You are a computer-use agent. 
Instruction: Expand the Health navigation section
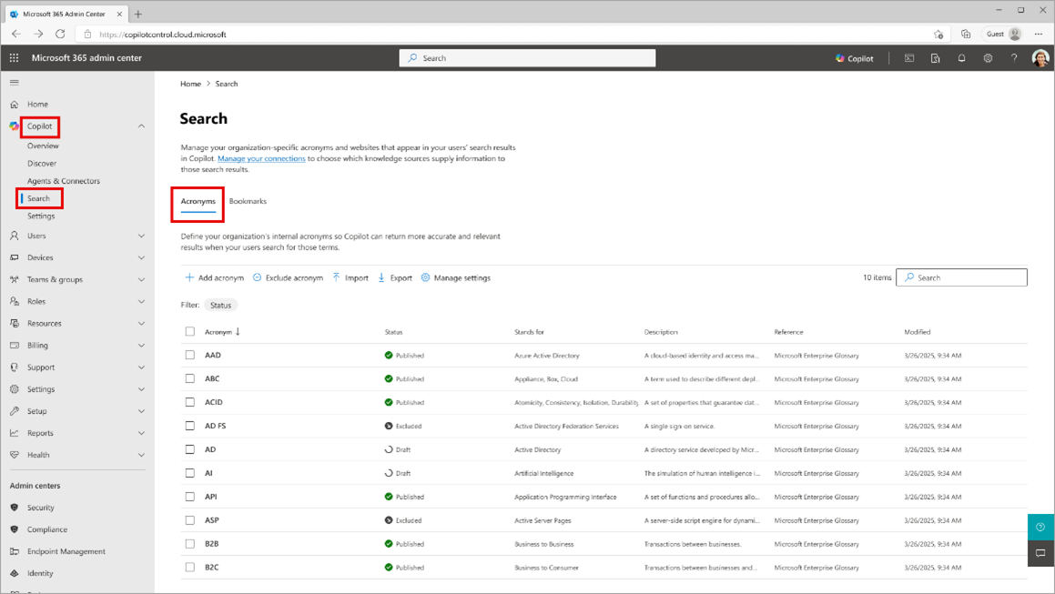pyautogui.click(x=141, y=456)
